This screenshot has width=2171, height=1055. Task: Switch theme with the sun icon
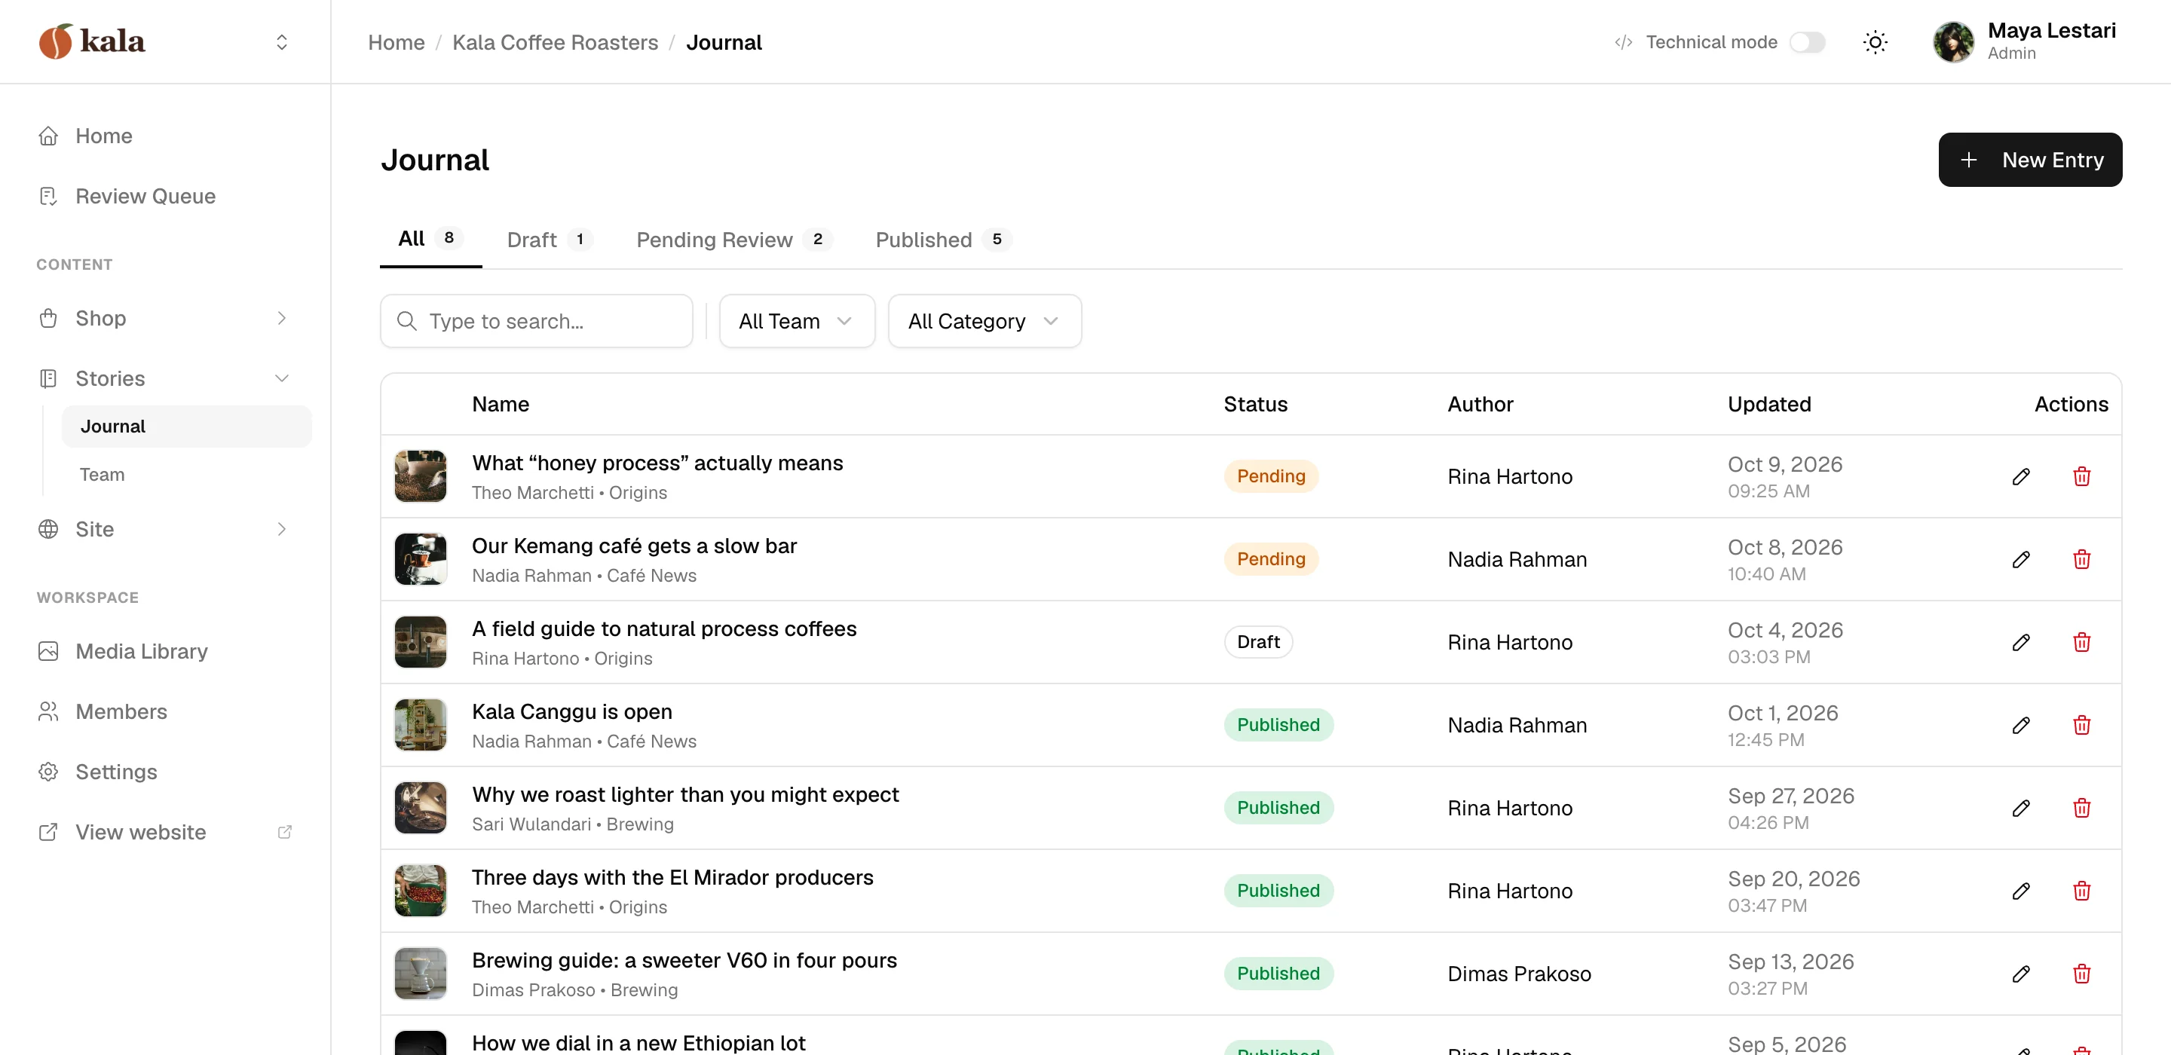(x=1874, y=42)
